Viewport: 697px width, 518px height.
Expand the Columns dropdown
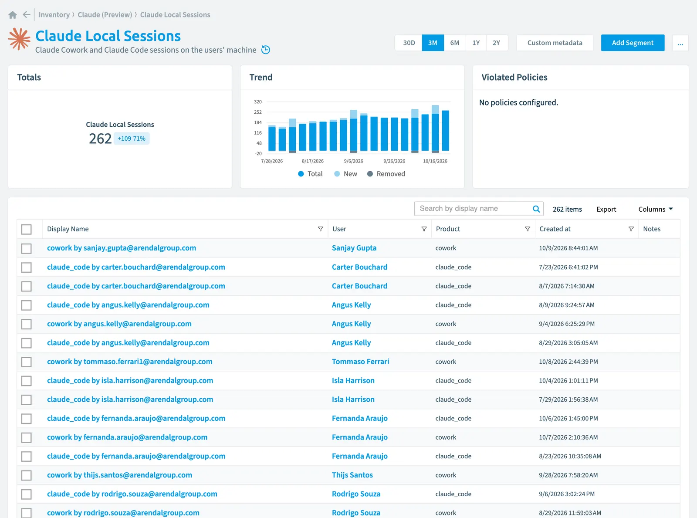(656, 209)
